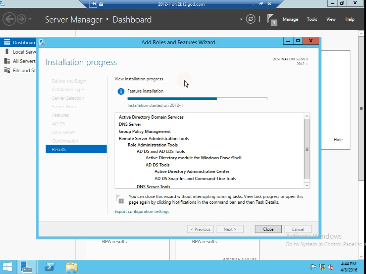
Task: Minimize the 2012-1 remote session bar
Action: tap(253, 4)
